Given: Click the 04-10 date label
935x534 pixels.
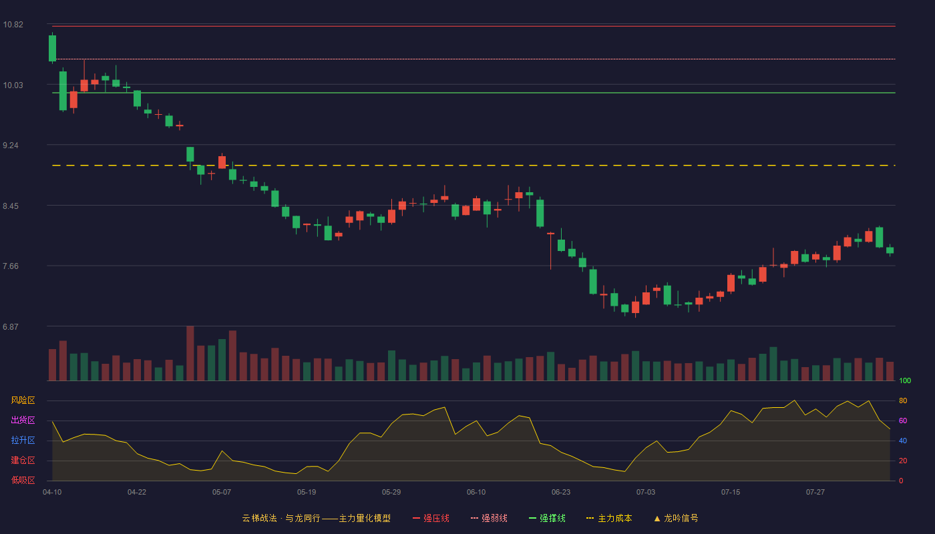Looking at the screenshot, I should pos(52,492).
